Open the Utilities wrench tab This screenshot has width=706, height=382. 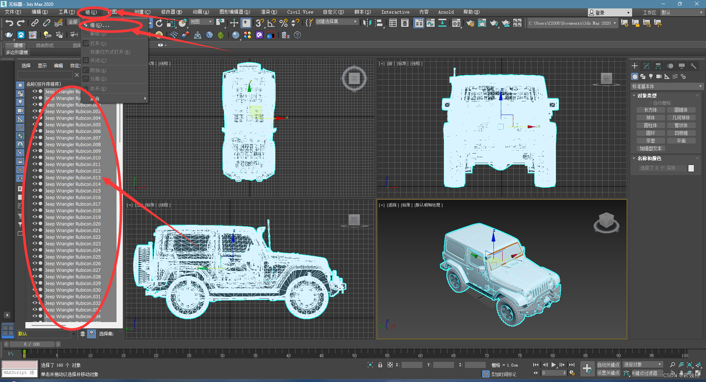tap(693, 66)
